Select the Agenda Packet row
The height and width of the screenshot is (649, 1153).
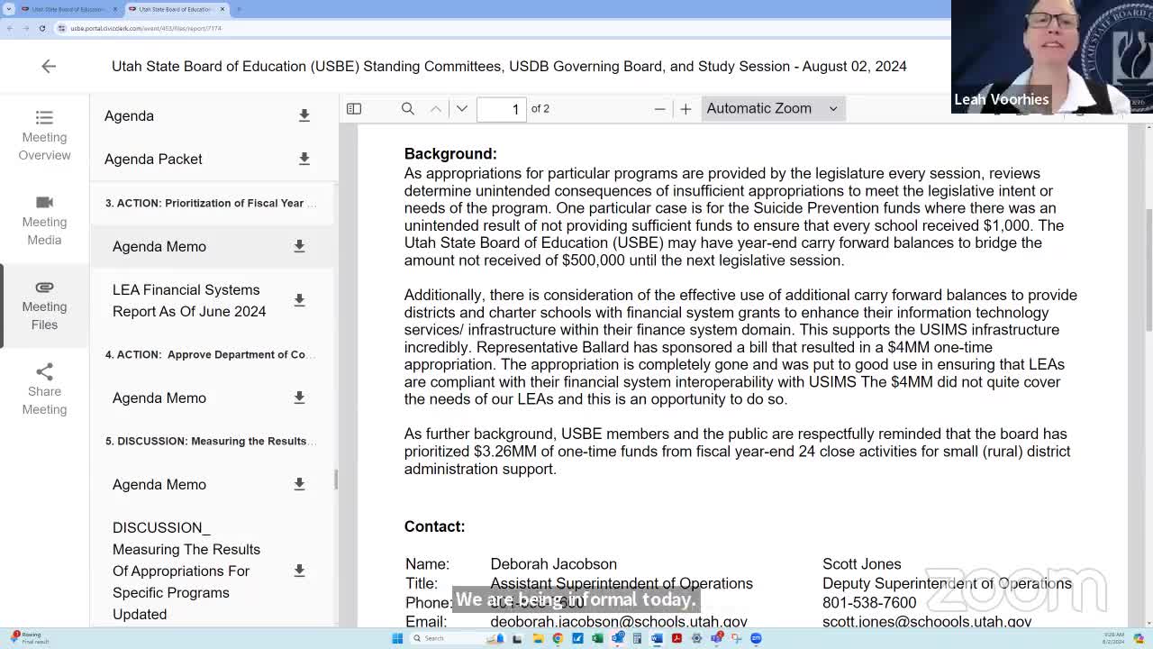point(213,159)
